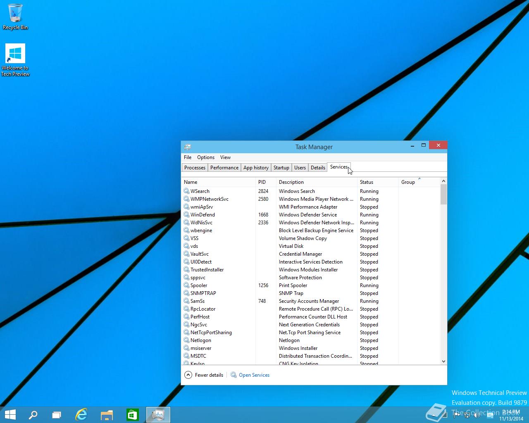Select the PerfHost service row
Screen dimensions: 529x423
point(311,316)
